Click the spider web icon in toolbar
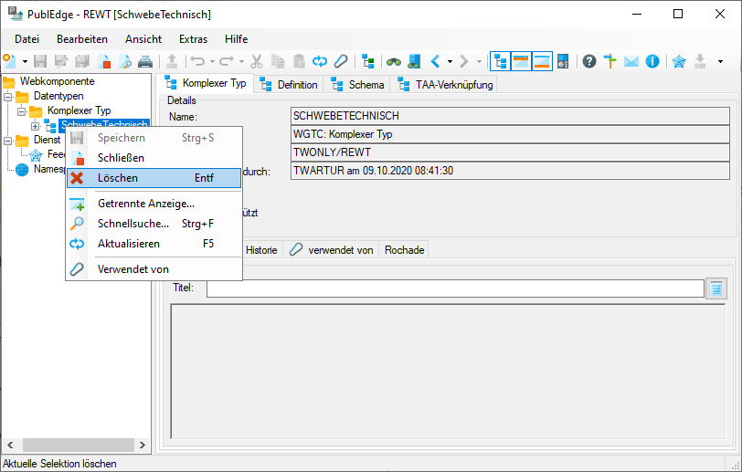The height and width of the screenshot is (472, 742). (x=679, y=61)
